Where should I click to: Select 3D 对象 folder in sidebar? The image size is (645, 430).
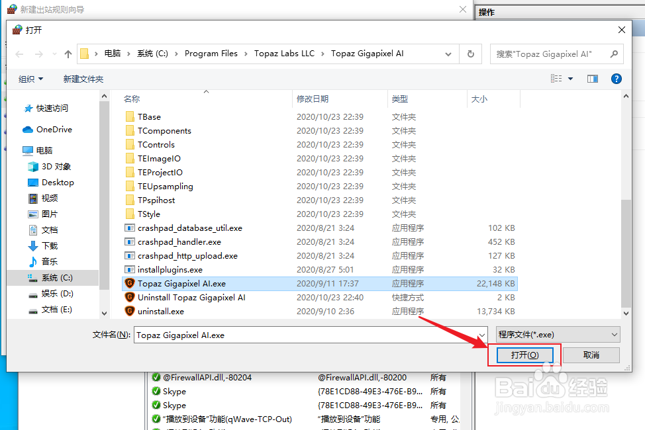50,167
